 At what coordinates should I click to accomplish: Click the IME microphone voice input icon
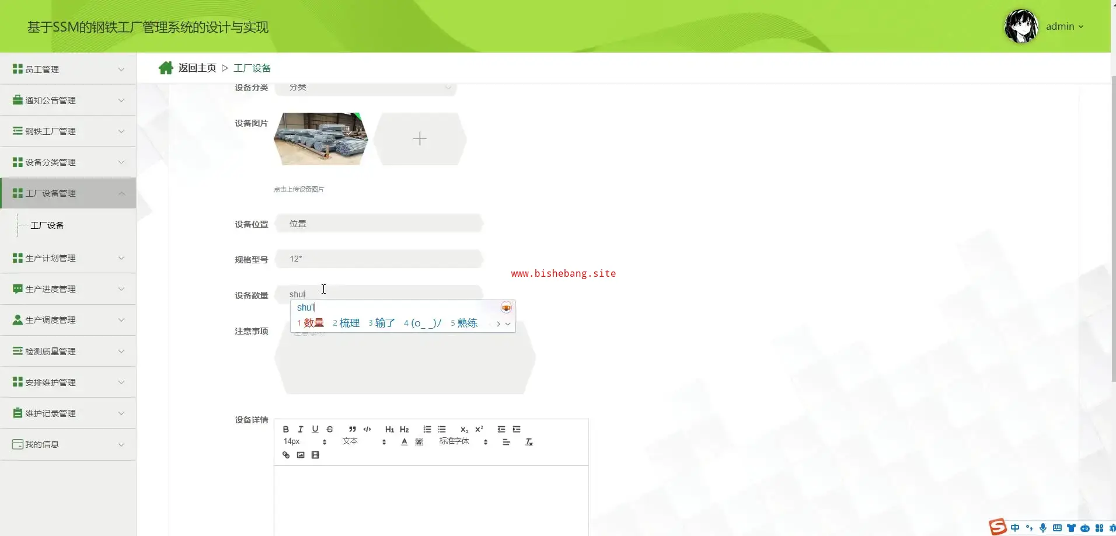(x=1043, y=528)
